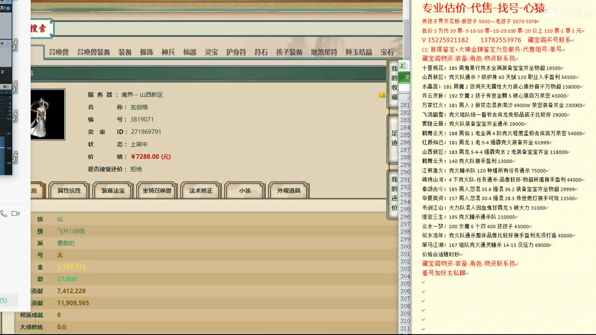Click the 水晶宫 listing line

click(502, 87)
